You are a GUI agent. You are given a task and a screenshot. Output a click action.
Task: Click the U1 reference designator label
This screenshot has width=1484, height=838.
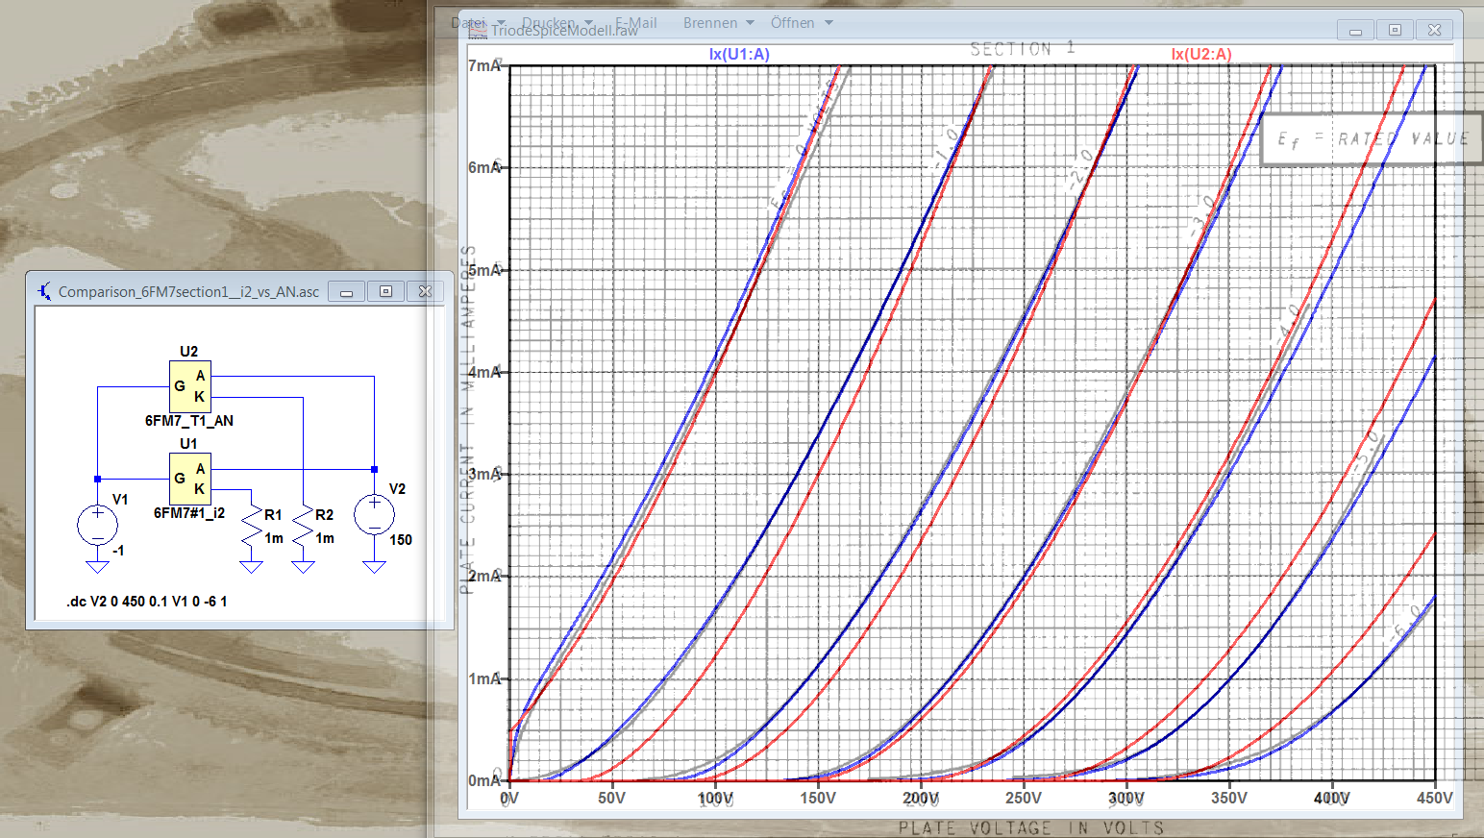click(x=188, y=444)
